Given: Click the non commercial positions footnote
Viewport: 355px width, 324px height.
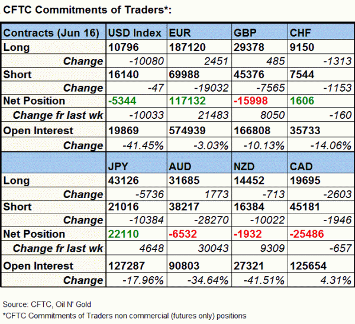Looking at the screenshot, I should pyautogui.click(x=124, y=315).
